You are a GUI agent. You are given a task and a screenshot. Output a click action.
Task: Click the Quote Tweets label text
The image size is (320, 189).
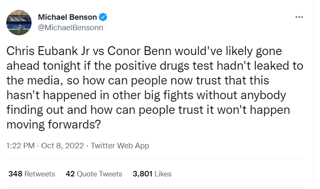tap(99, 174)
